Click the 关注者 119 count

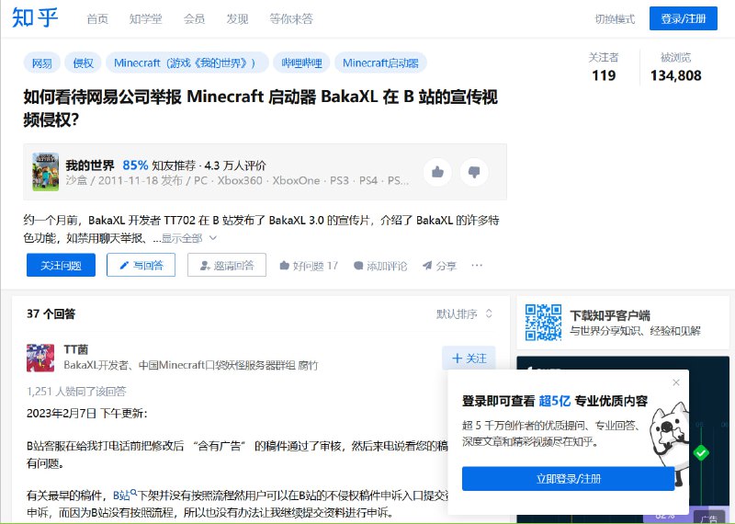click(x=604, y=67)
